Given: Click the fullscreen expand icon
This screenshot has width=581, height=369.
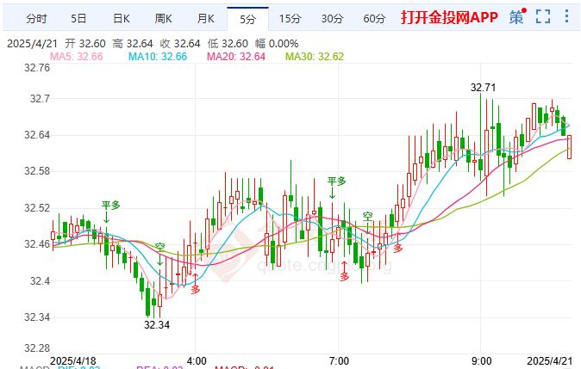Looking at the screenshot, I should 542,16.
